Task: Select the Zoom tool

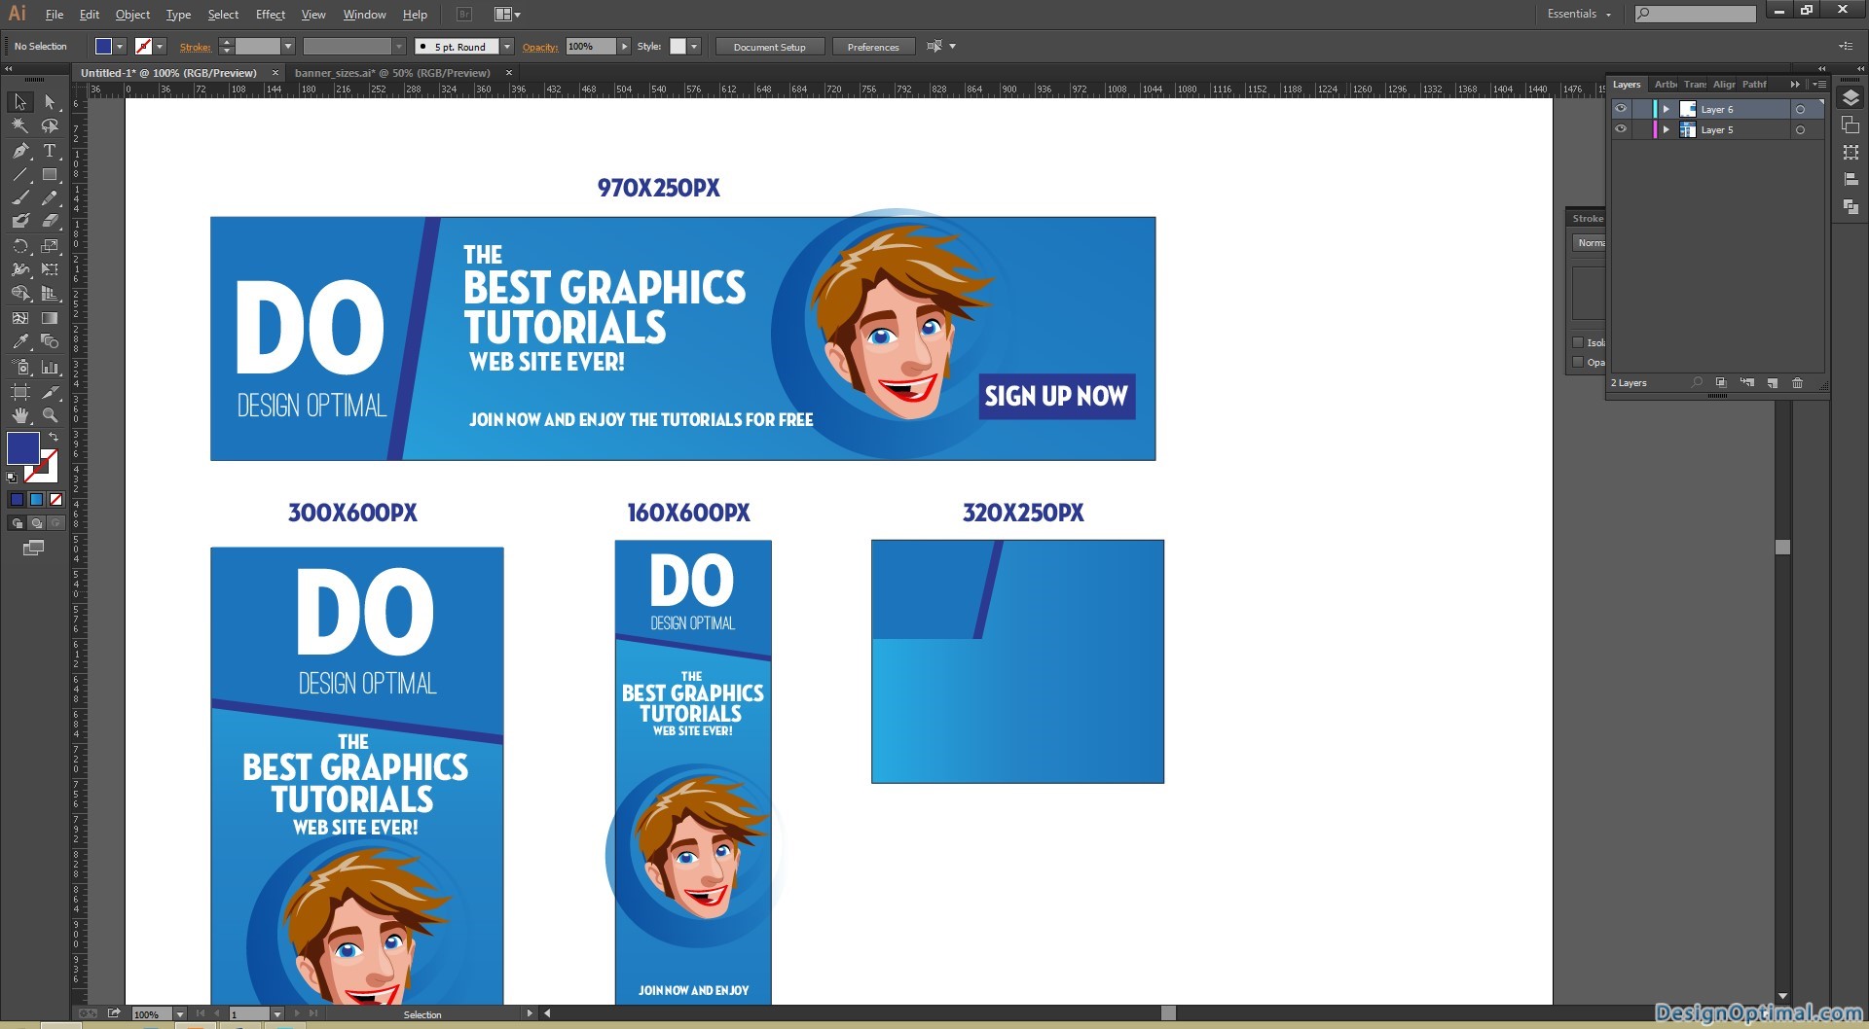Action: click(50, 415)
